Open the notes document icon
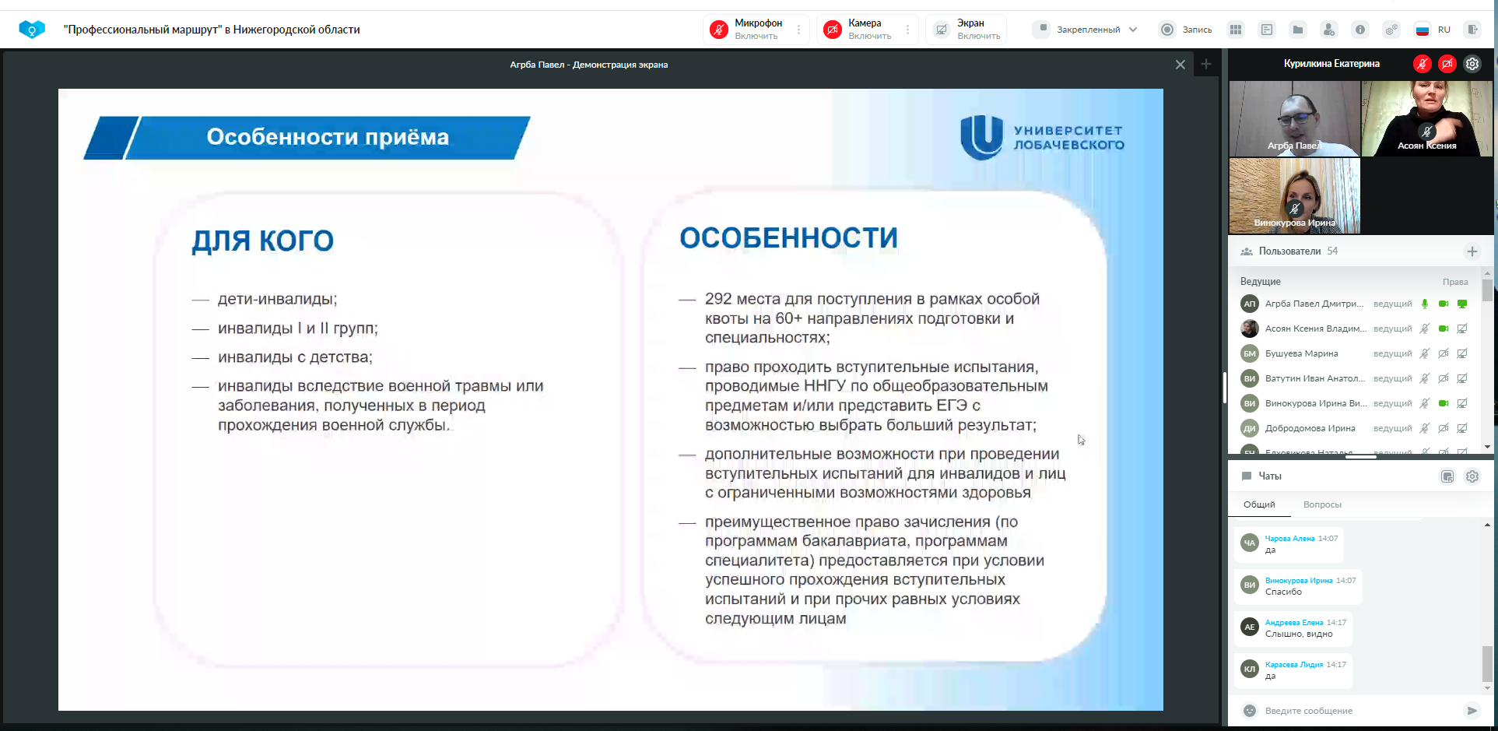The height and width of the screenshot is (731, 1498). click(x=1267, y=30)
